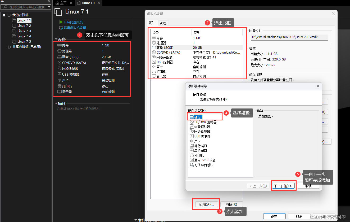
Task: Select CD/DVD 驱动器 icon in wizard list
Action: point(192,122)
